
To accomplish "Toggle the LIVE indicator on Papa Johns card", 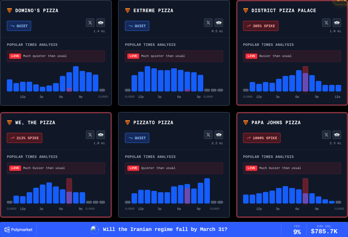I will (x=251, y=168).
